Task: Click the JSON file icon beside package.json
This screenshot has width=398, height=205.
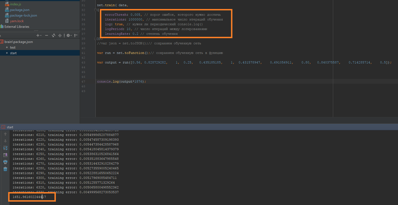Action: (x=7, y=10)
